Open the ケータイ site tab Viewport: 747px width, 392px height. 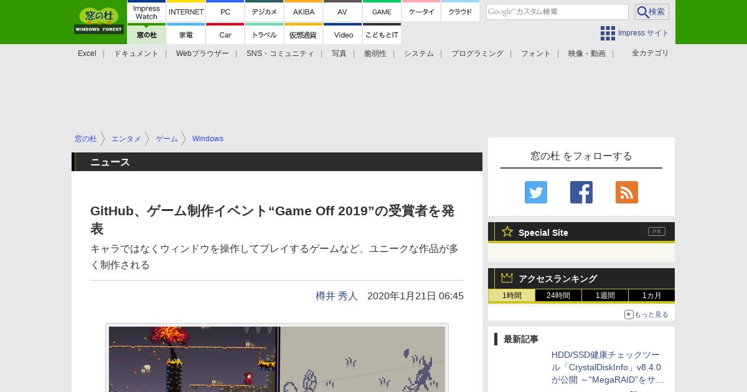421,11
